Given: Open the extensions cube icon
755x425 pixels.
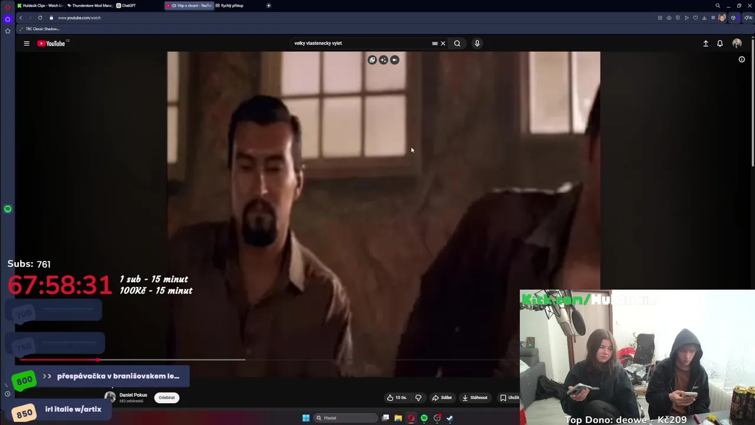Looking at the screenshot, I should coord(733,18).
